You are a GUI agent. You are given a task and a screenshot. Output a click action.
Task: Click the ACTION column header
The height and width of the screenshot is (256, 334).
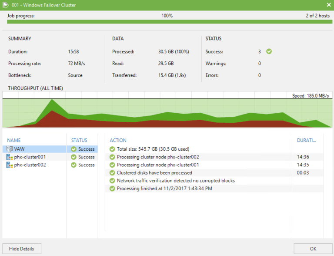point(118,140)
